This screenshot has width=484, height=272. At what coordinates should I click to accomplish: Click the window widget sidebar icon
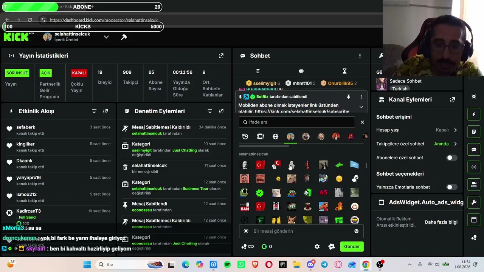474,220
